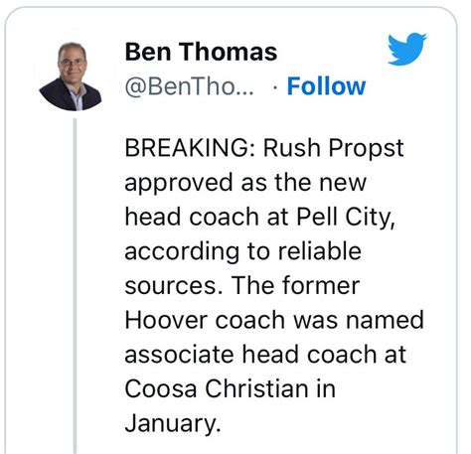This screenshot has width=471, height=454.
Task: Click the line approved as the new
Action: pyautogui.click(x=245, y=183)
